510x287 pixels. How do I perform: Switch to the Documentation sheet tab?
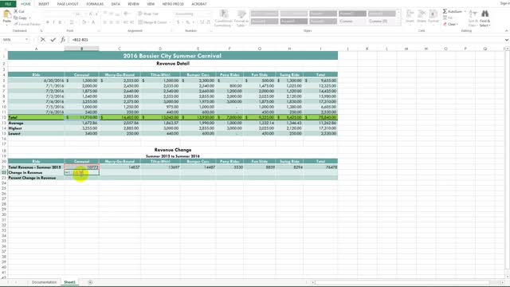click(x=44, y=282)
